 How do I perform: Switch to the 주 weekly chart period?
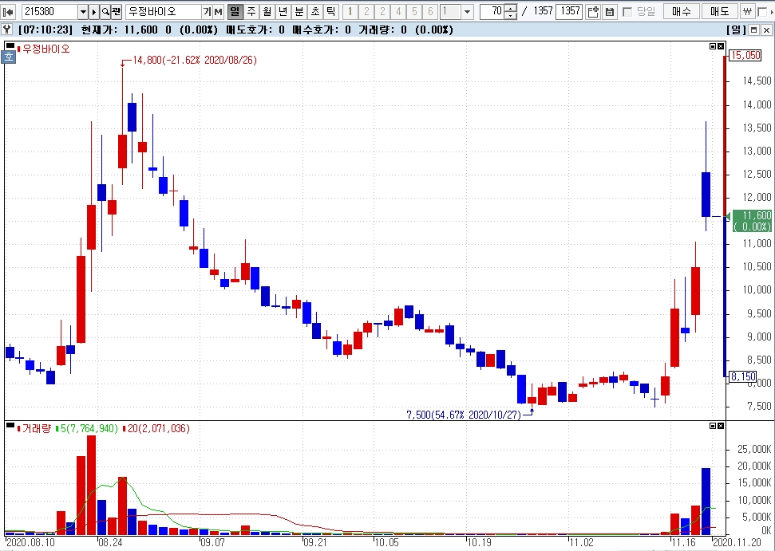click(251, 12)
